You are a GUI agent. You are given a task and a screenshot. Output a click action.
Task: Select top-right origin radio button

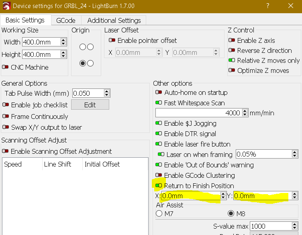90,47
